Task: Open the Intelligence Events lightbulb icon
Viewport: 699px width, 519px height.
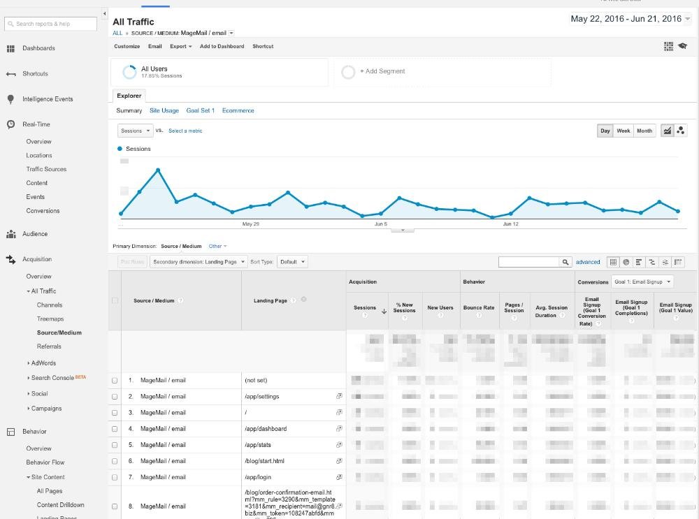Action: pyautogui.click(x=10, y=99)
